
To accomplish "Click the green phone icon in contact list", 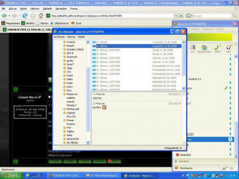I will click(226, 88).
